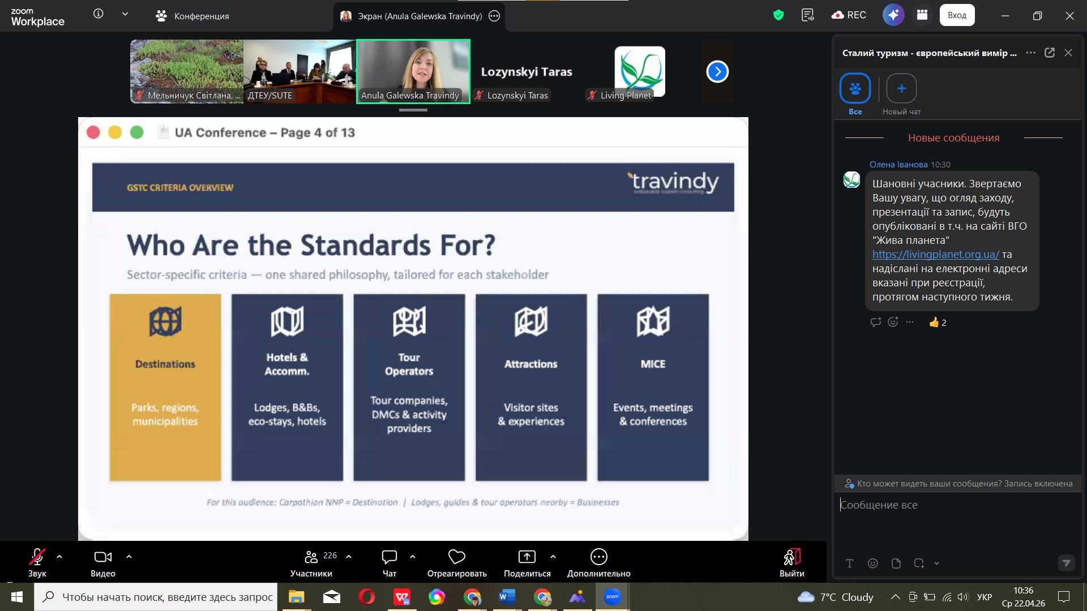The width and height of the screenshot is (1087, 611).
Task: Show next participants with blue arrow
Action: (x=717, y=71)
